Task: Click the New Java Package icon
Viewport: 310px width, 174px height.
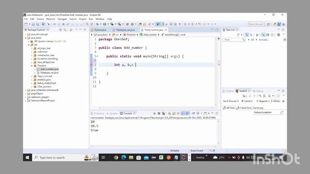Action: [x=127, y=24]
